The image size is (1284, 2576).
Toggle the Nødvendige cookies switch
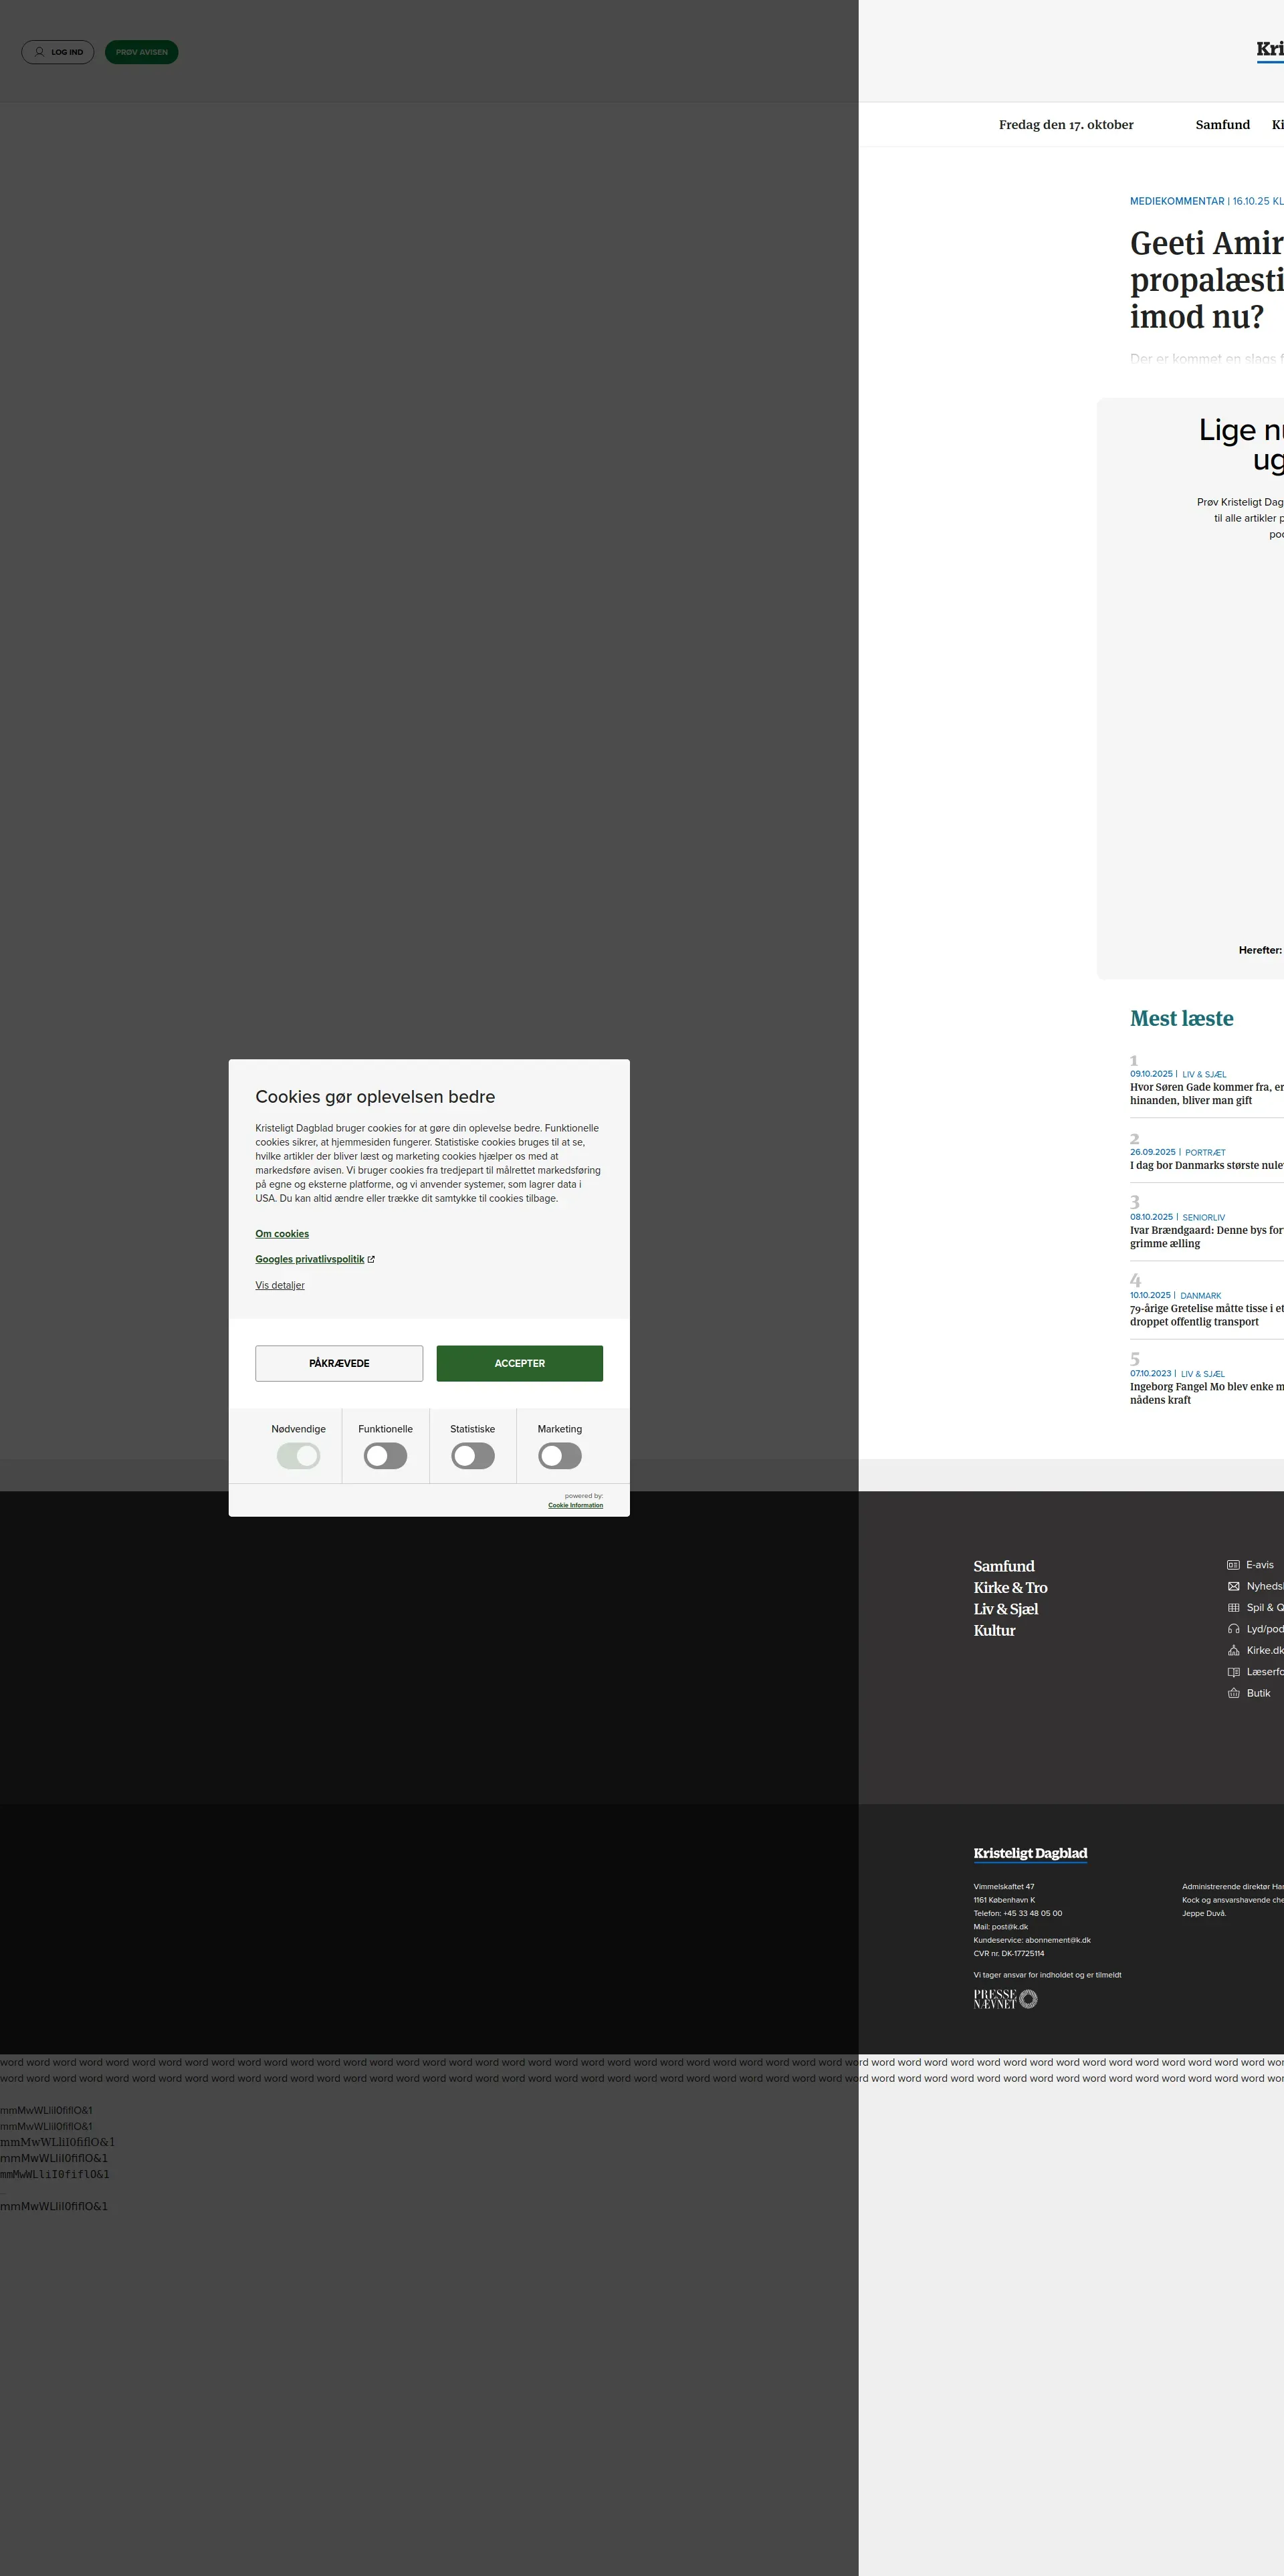298,1456
